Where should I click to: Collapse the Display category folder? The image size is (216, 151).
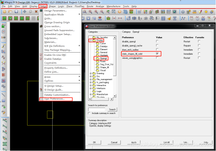coord(91,41)
